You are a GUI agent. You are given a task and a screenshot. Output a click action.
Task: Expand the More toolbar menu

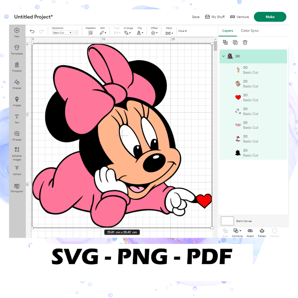182,31
